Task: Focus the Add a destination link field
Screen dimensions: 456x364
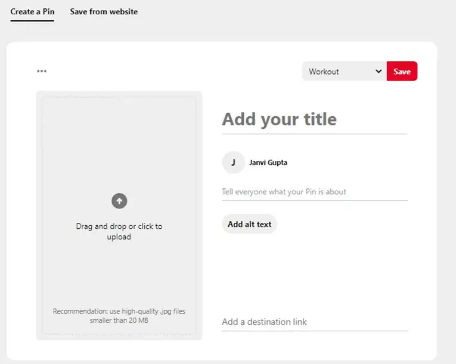Action: pyautogui.click(x=314, y=322)
